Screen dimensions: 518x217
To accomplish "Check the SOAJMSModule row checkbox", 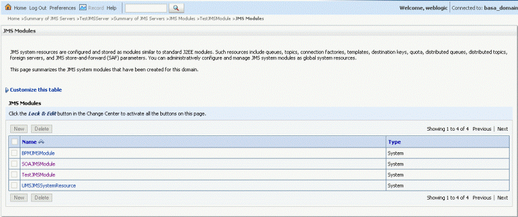I will 14,164.
